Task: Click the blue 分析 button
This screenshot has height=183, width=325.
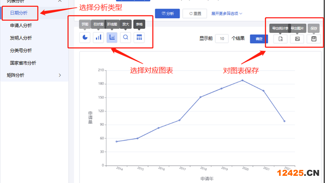Action: click(167, 14)
